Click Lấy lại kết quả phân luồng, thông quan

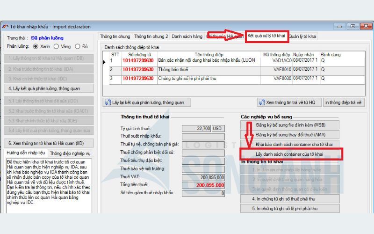146,102
